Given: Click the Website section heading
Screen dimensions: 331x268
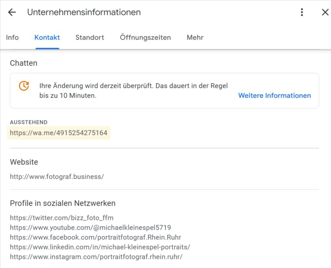Looking at the screenshot, I should click(x=24, y=162).
